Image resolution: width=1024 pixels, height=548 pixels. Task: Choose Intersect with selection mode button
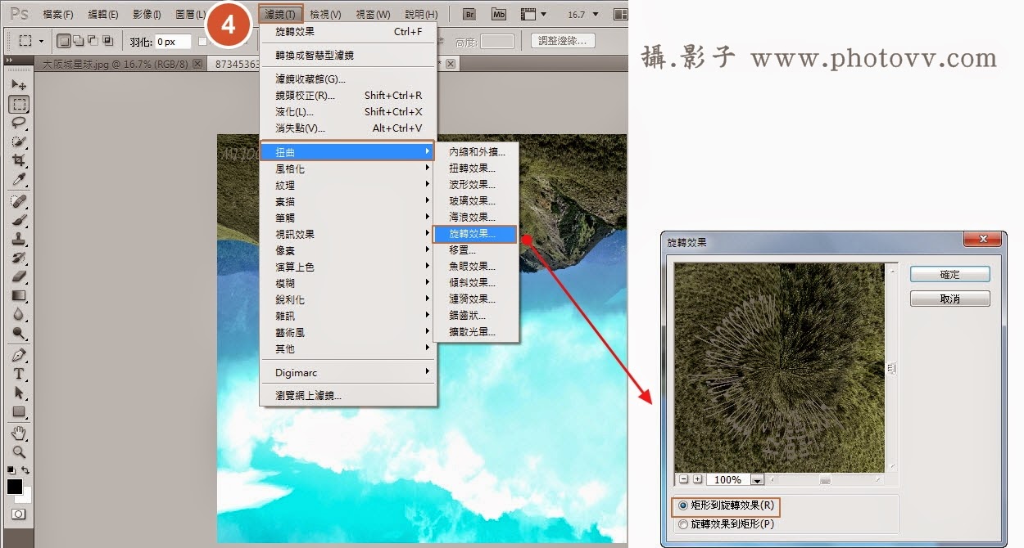click(107, 41)
